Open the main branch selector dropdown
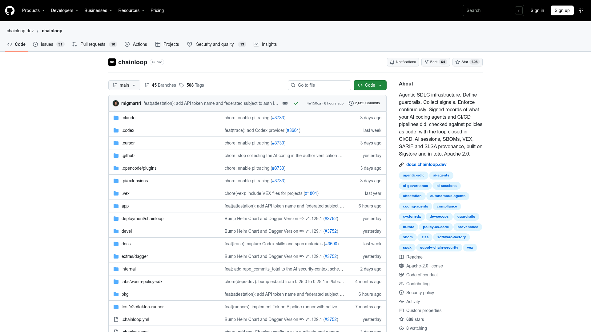 124,85
